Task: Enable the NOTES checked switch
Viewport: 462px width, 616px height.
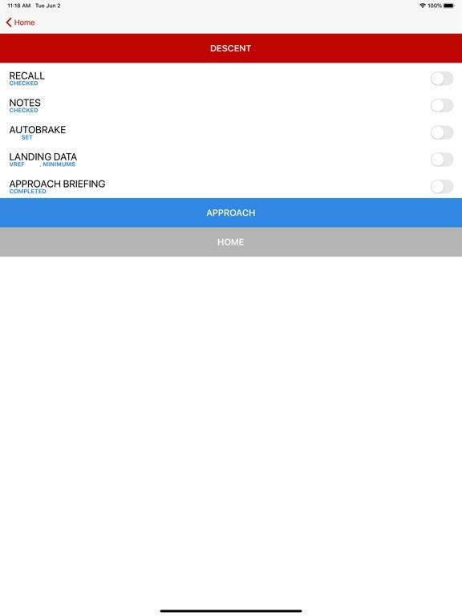Action: 442,105
